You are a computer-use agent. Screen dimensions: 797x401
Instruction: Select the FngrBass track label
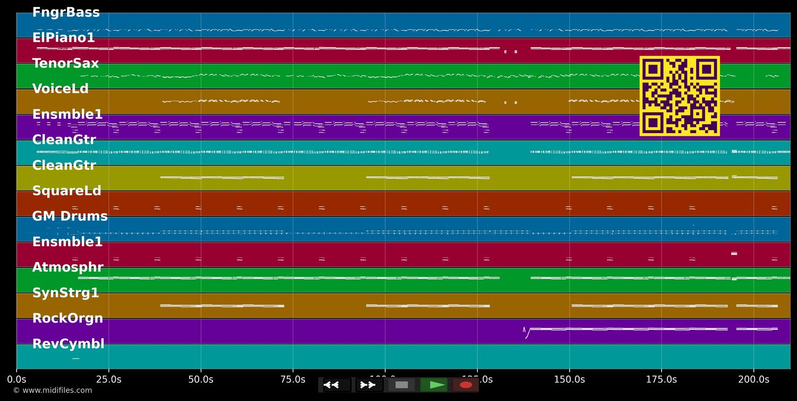click(x=66, y=13)
